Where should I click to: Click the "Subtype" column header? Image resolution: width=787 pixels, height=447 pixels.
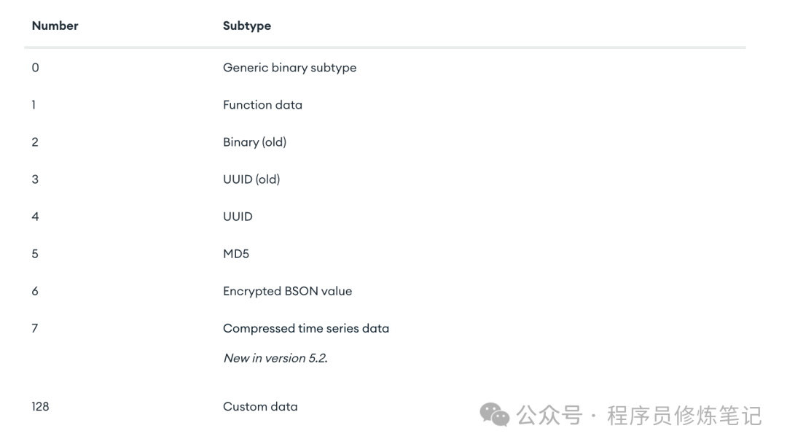pos(246,26)
